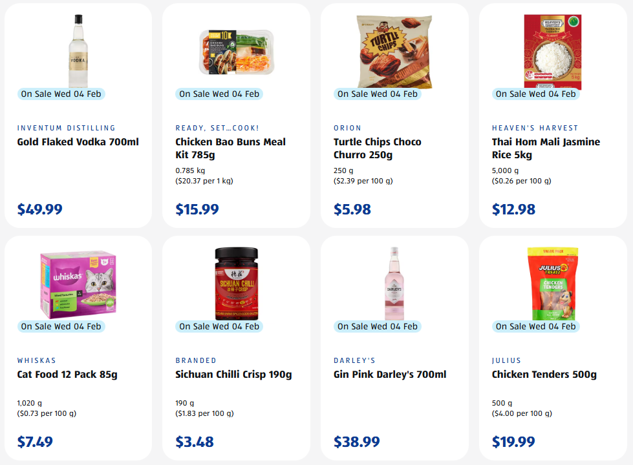Select the Jasmine Rice bag picture
633x465 pixels.
point(552,50)
